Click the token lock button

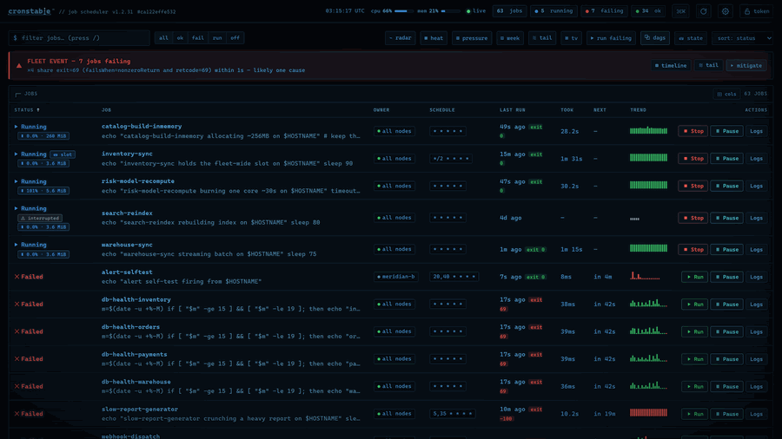click(x=757, y=11)
